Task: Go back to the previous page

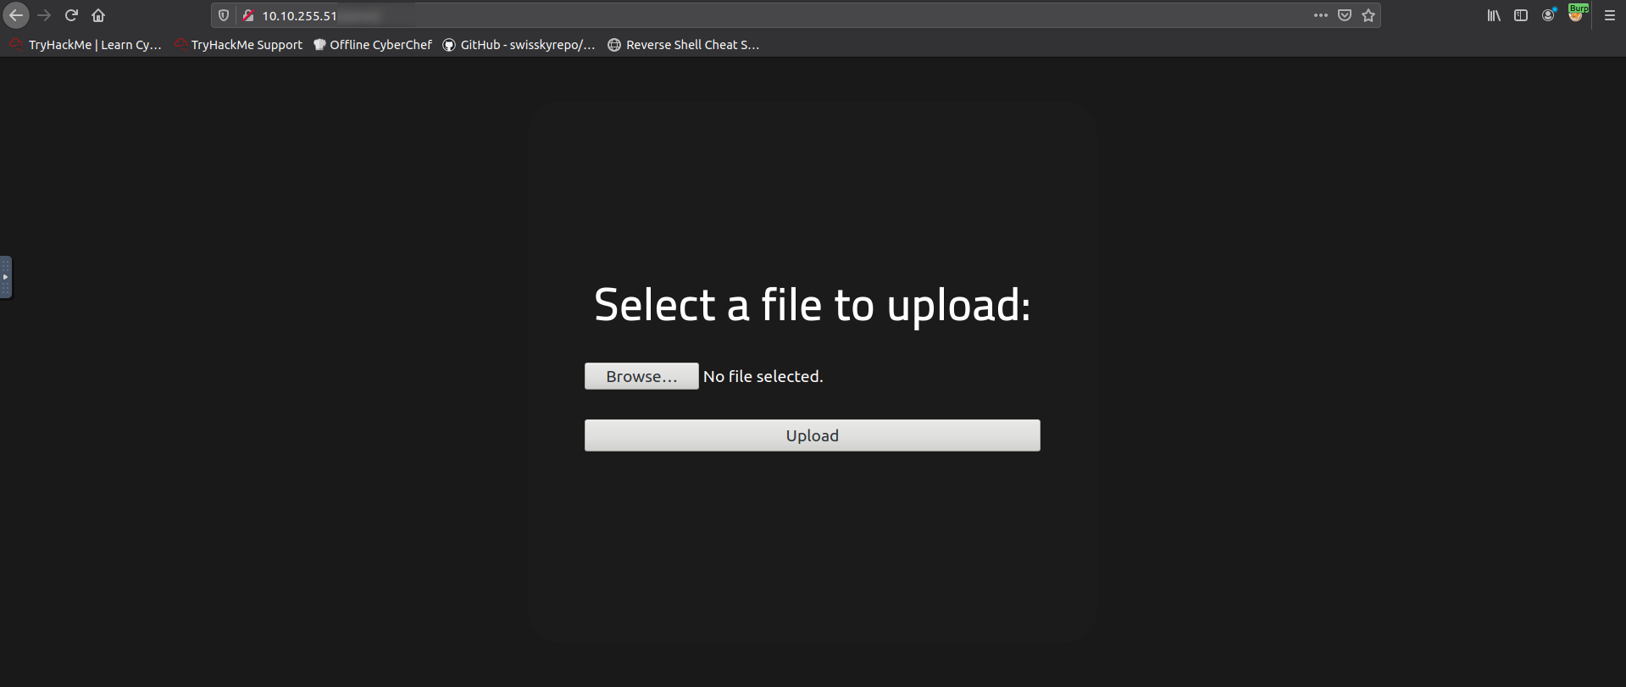Action: point(16,15)
